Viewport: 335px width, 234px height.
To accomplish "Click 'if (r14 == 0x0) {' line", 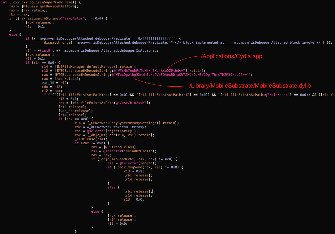I will 43,63.
